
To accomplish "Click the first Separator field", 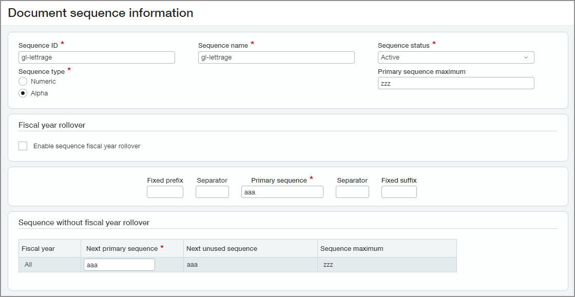I will coord(212,191).
